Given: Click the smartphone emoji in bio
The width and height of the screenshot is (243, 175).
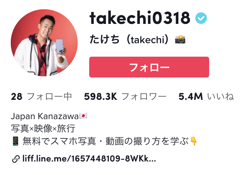Looking at the screenshot, I should point(16,141).
